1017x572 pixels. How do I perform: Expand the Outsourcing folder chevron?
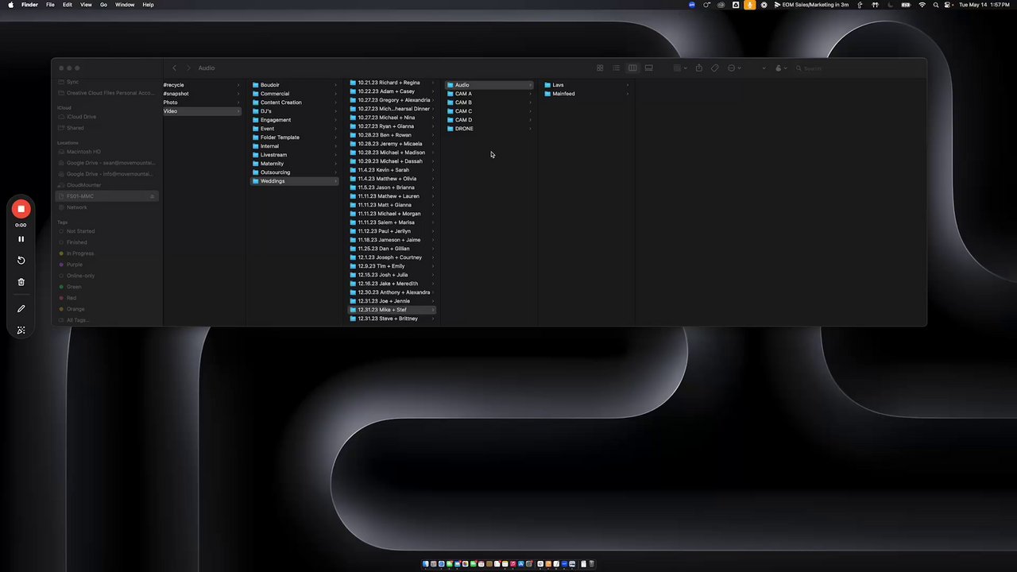[x=335, y=172]
